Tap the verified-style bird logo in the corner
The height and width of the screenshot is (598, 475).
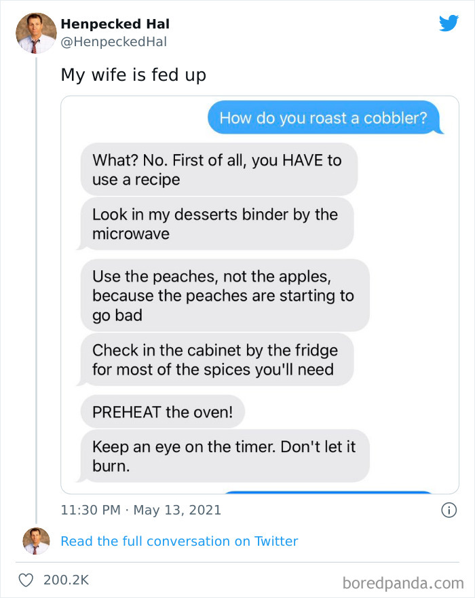[449, 23]
